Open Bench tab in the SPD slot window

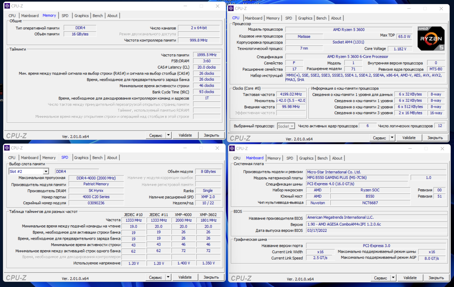tap(97, 158)
